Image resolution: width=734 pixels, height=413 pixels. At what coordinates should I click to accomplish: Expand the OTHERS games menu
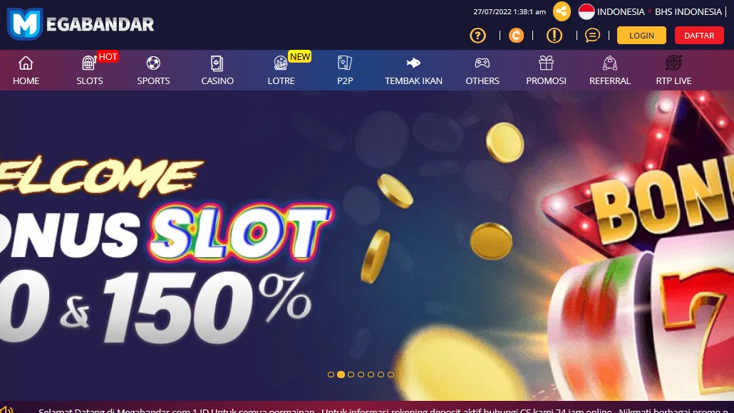pos(482,70)
